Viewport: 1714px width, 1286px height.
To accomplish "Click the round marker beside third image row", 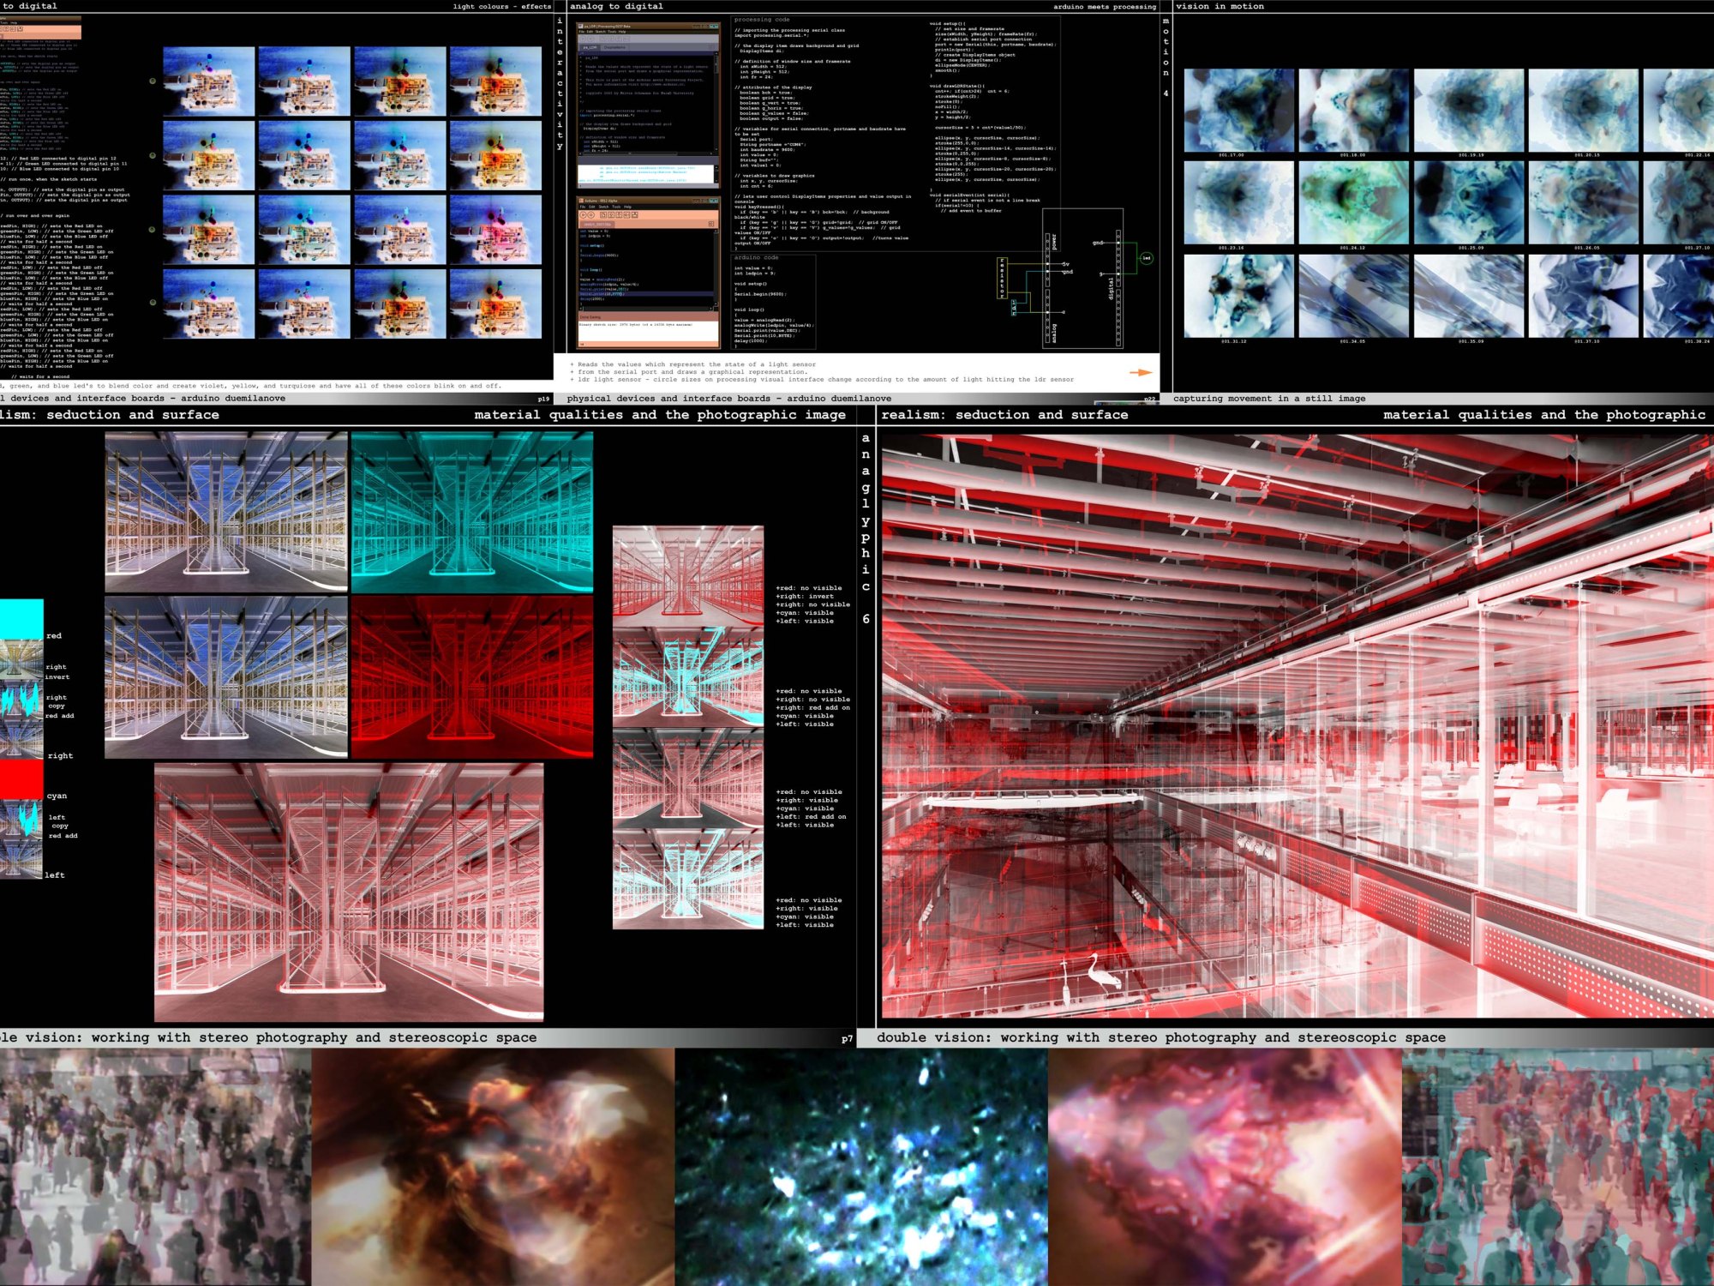I will pyautogui.click(x=153, y=229).
